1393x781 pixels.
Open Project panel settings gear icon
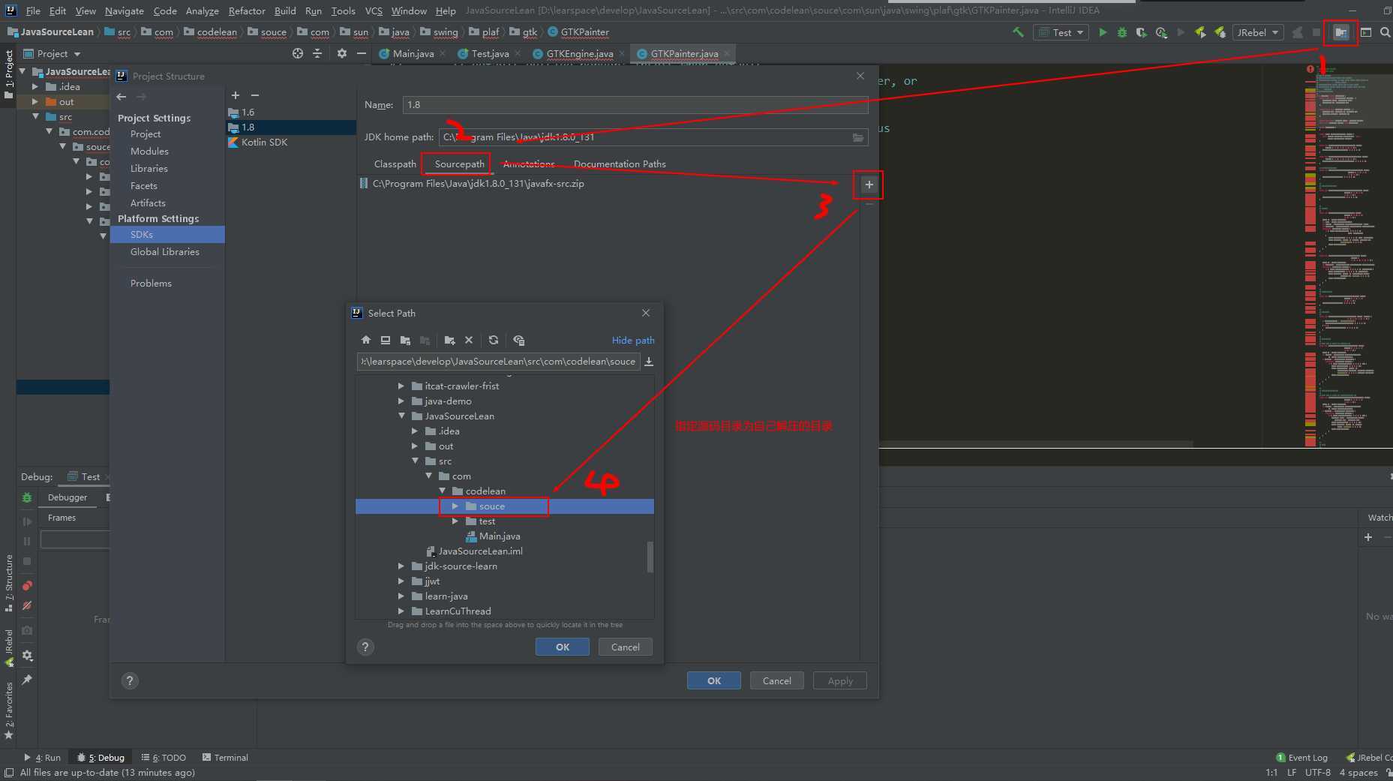pos(342,53)
